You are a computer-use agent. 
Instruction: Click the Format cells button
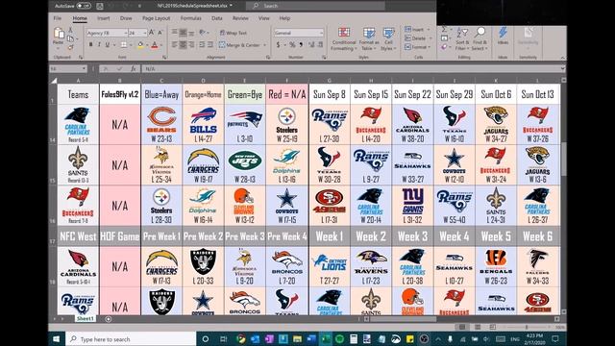(x=418, y=47)
